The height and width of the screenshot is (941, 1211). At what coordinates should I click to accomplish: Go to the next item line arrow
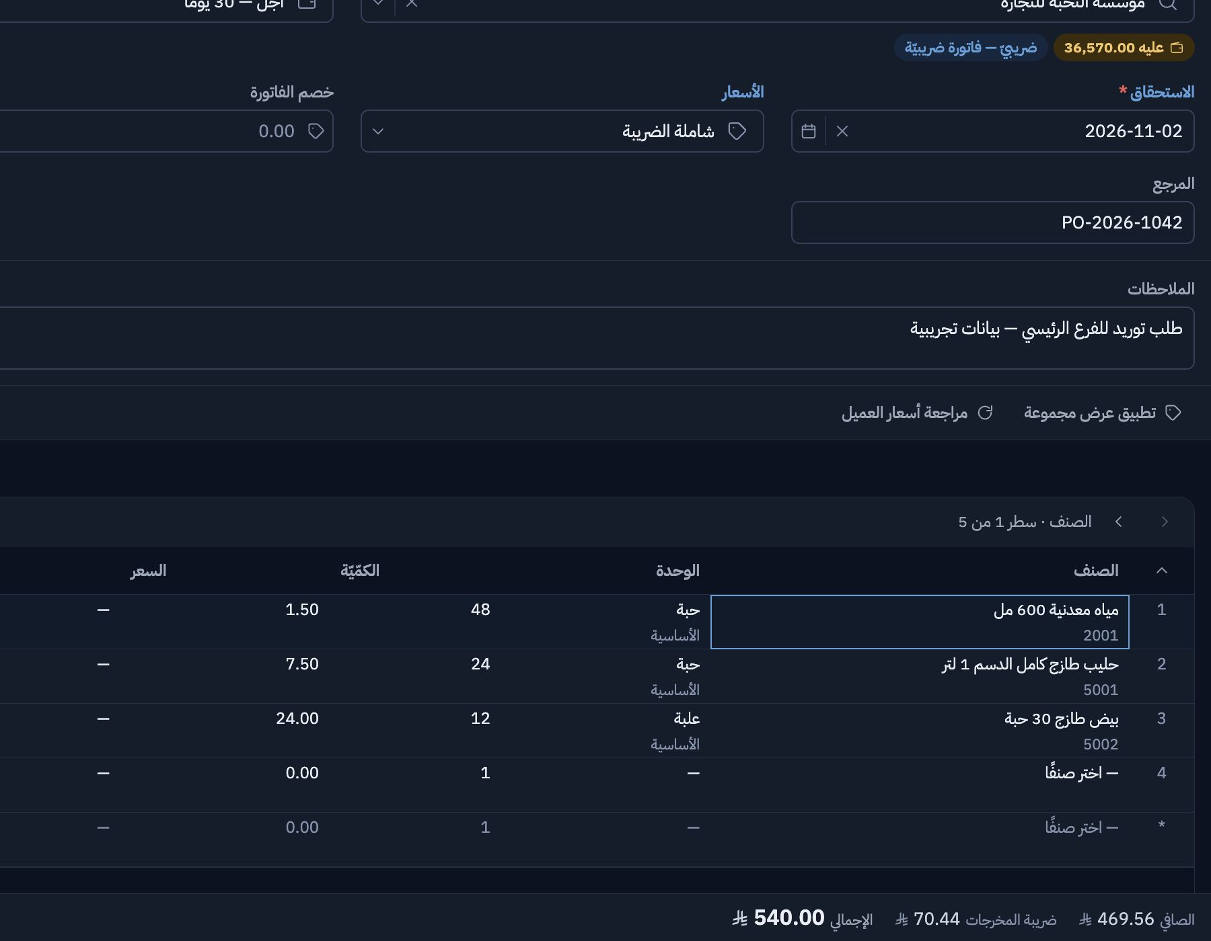pyautogui.click(x=1119, y=522)
